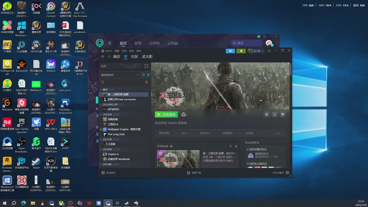Select The Long Dark in library list

[124, 134]
